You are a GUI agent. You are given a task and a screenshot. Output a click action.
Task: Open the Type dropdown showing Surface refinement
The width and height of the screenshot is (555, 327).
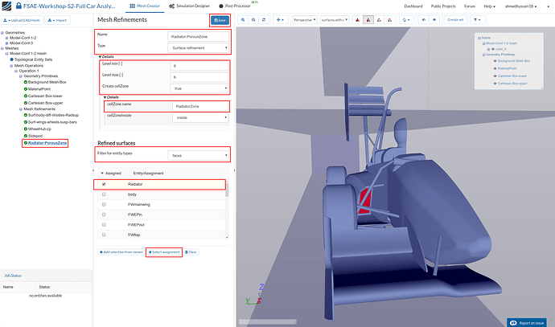pos(198,47)
